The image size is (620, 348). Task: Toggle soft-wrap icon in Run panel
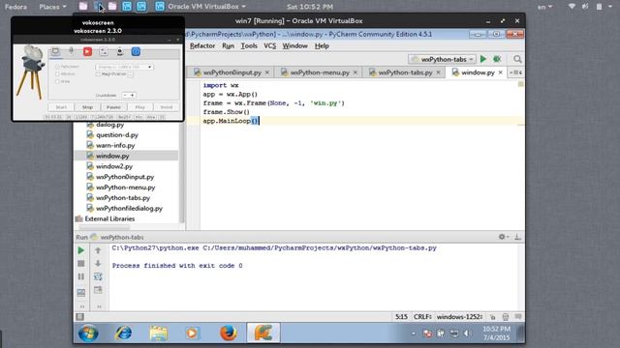point(98,276)
